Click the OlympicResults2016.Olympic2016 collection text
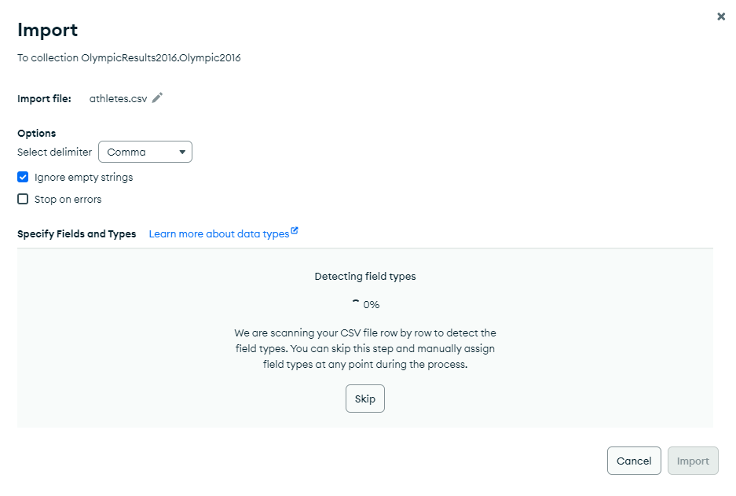The height and width of the screenshot is (496, 736). tap(161, 57)
